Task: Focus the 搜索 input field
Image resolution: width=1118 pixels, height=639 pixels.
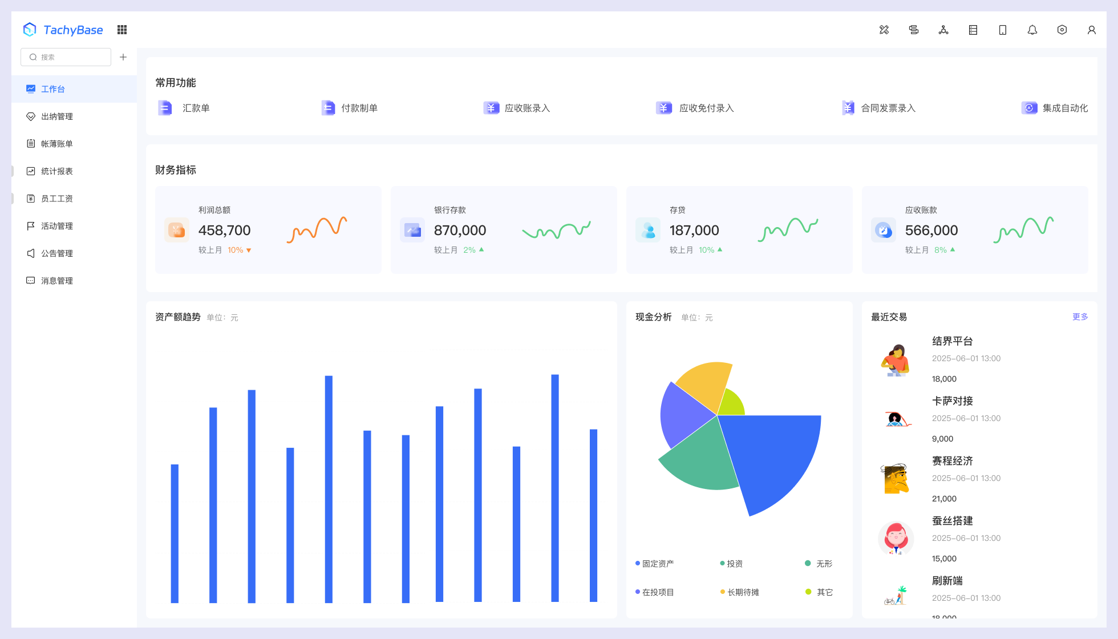Action: pyautogui.click(x=66, y=57)
